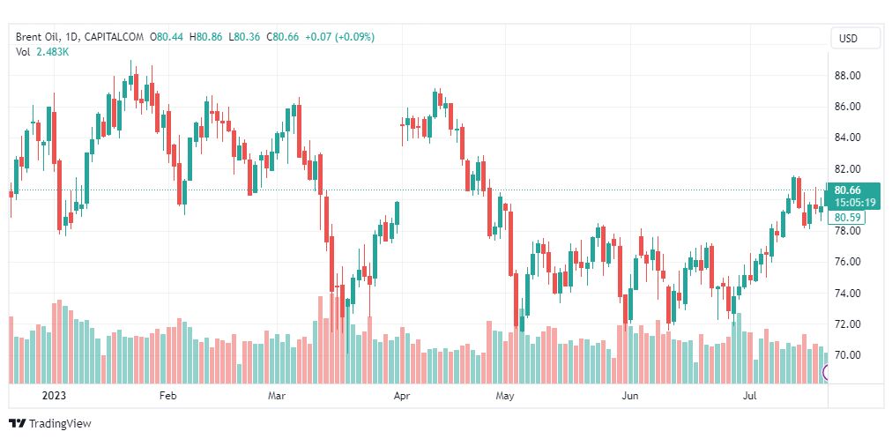Select the May label on time axis
Viewport: 892px width, 439px height.
[504, 397]
